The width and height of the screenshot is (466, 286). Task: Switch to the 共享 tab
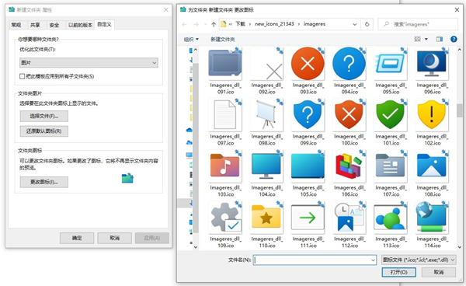point(35,25)
